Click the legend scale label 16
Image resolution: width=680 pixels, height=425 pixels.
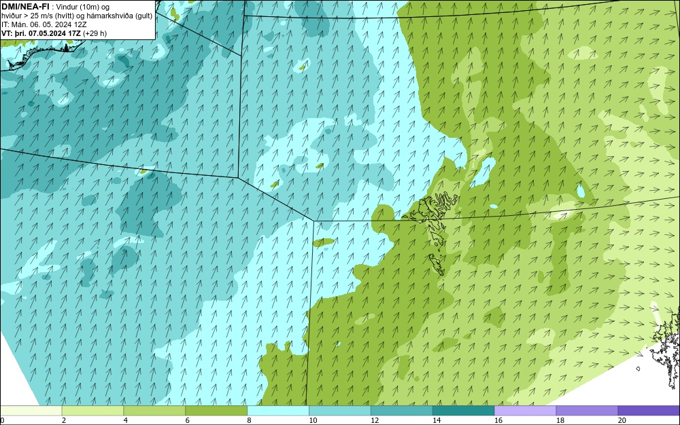click(x=498, y=420)
